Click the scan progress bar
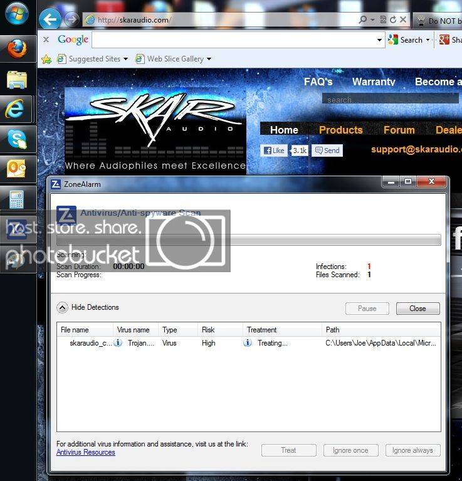 tap(249, 240)
